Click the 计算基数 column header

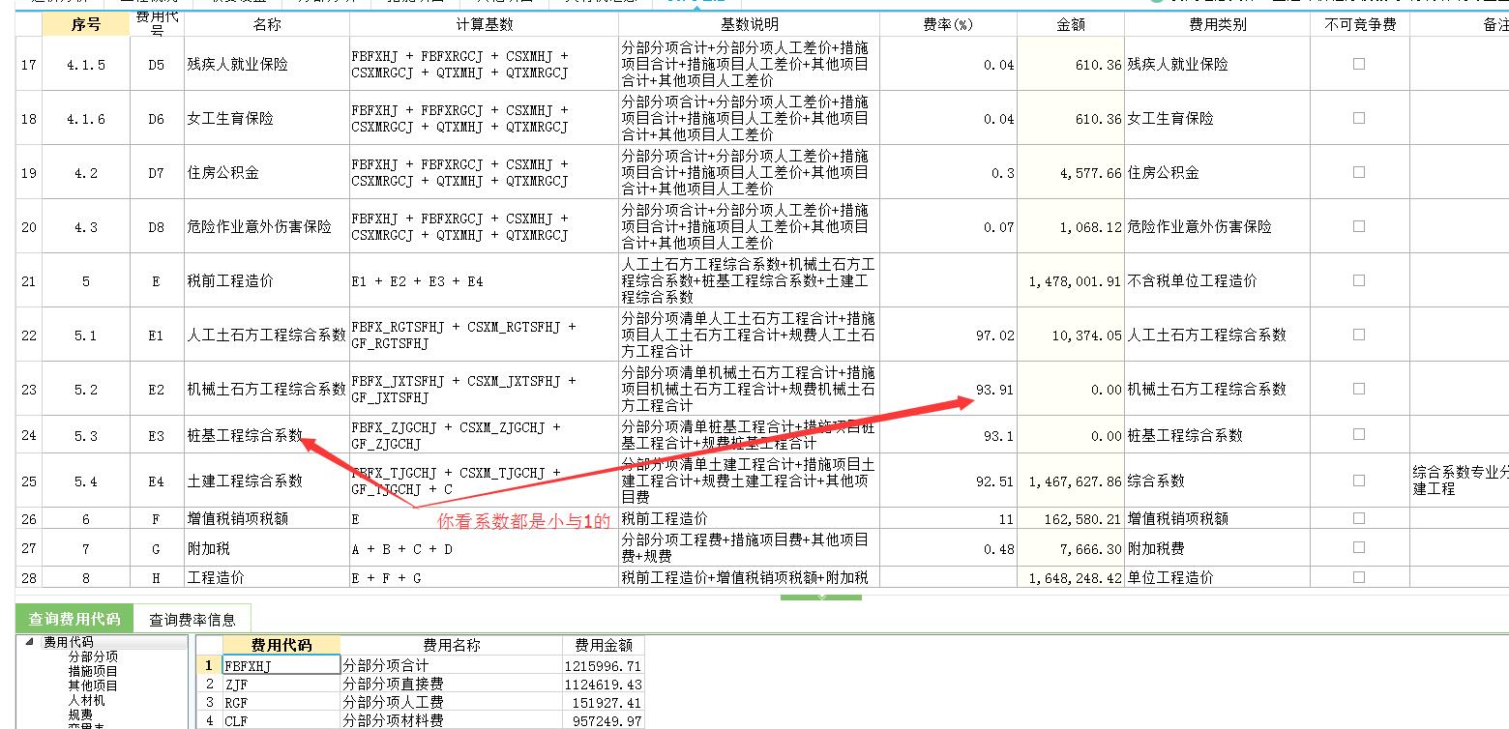click(x=484, y=24)
